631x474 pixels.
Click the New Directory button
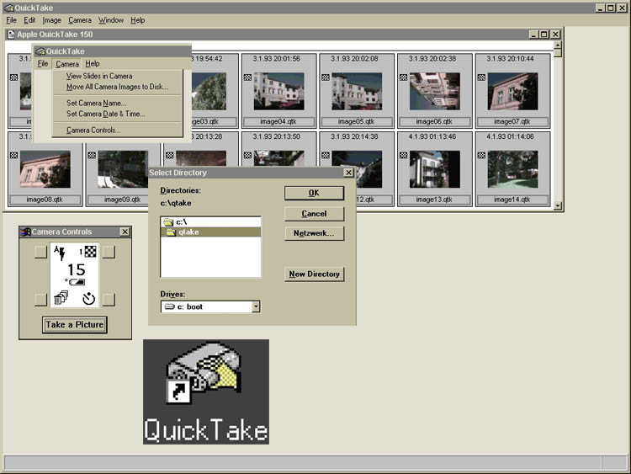[x=314, y=274]
